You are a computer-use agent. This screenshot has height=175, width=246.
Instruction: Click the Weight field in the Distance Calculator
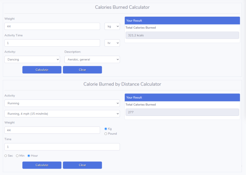pos(52,130)
